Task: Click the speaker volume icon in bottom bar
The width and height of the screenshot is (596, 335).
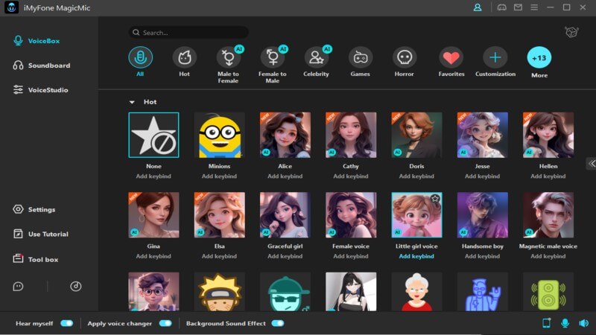Action: [x=583, y=323]
